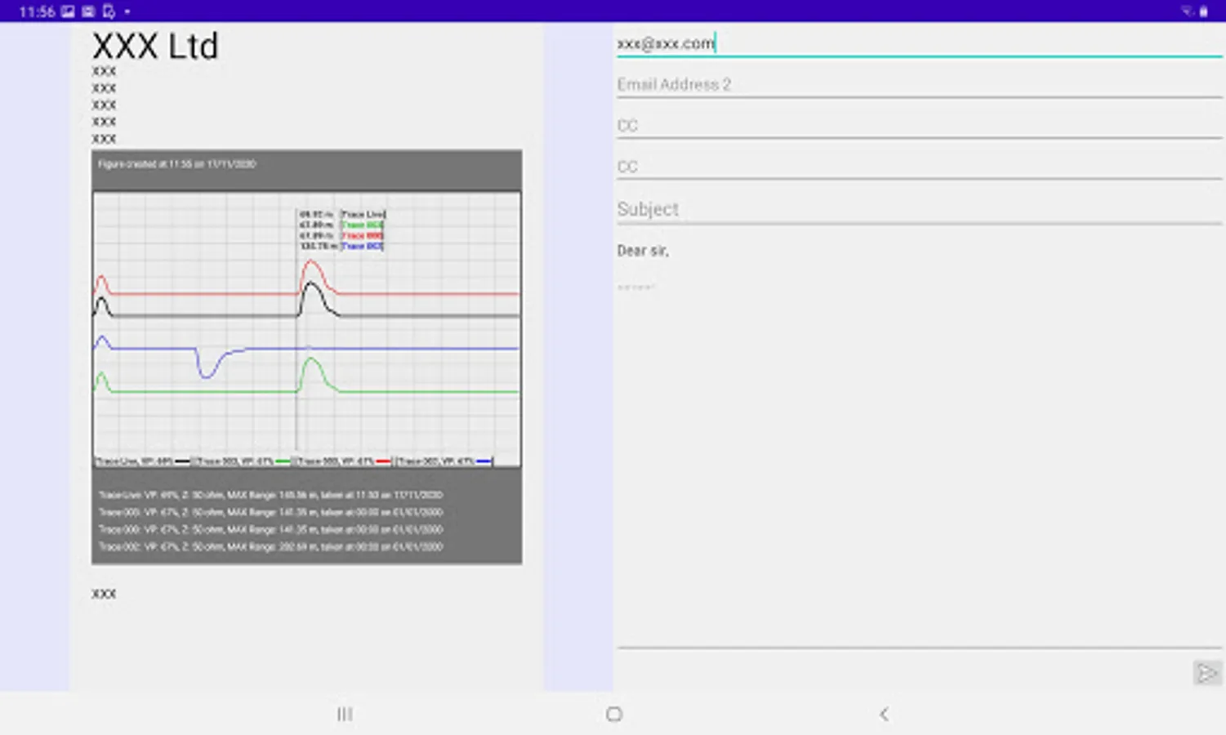Viewport: 1226px width, 735px height.
Task: Select the Email Address 2 field
Action: click(x=919, y=85)
